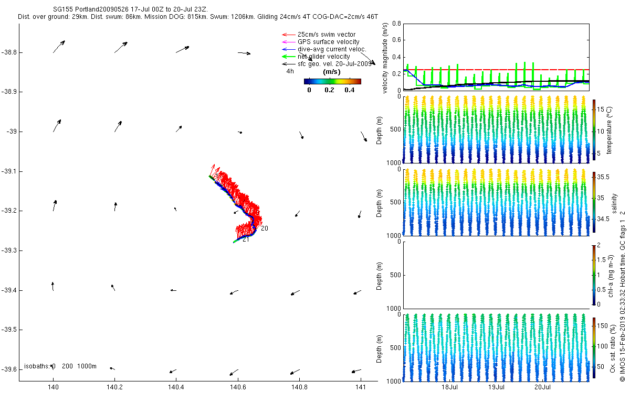Click the red swim vector legend arrow

pos(288,35)
